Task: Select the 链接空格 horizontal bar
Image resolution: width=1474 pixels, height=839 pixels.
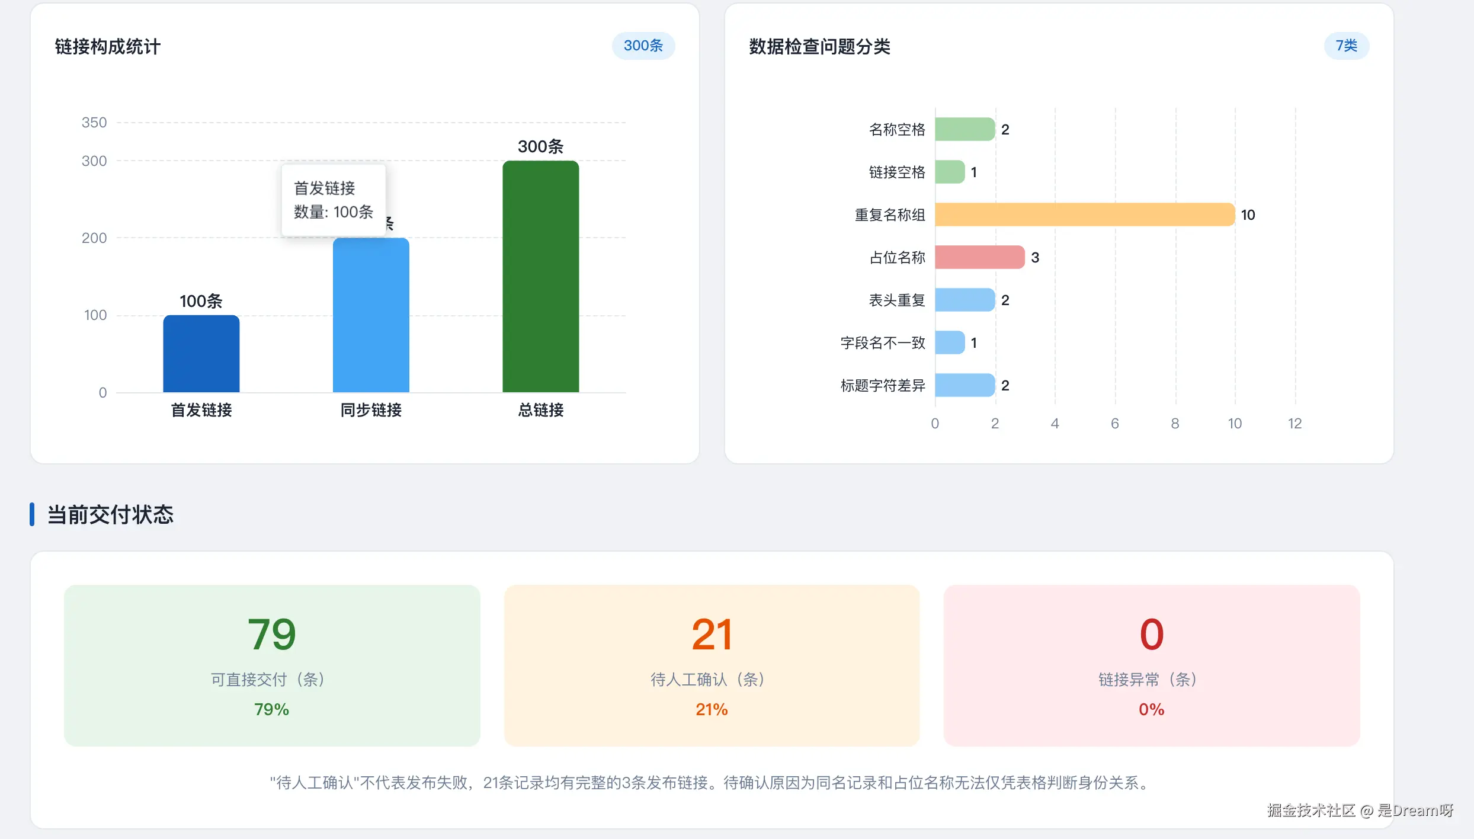Action: click(x=950, y=172)
